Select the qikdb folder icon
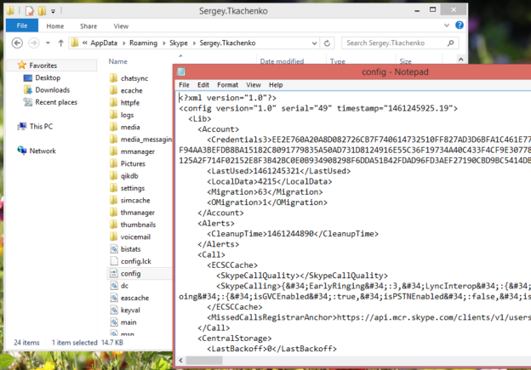Viewport: 531px width, 370px height. (114, 176)
